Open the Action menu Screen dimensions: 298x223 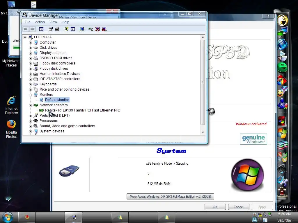pos(40,22)
